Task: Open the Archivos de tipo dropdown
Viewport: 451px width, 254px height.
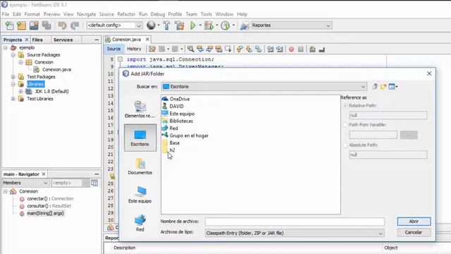Action: point(295,233)
